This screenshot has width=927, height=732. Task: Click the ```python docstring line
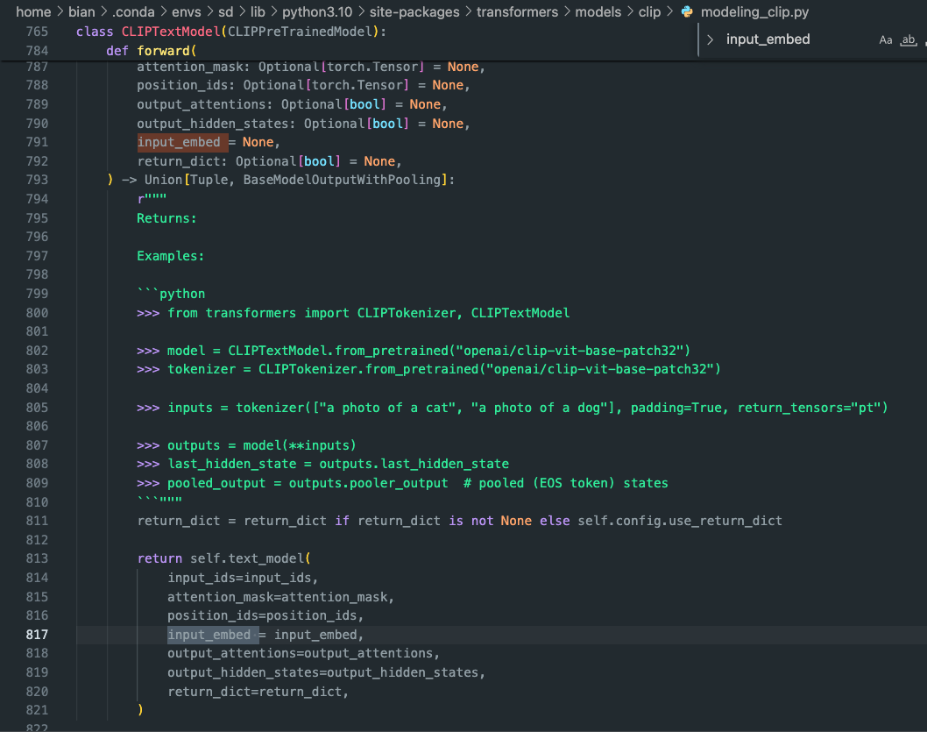[x=171, y=294]
